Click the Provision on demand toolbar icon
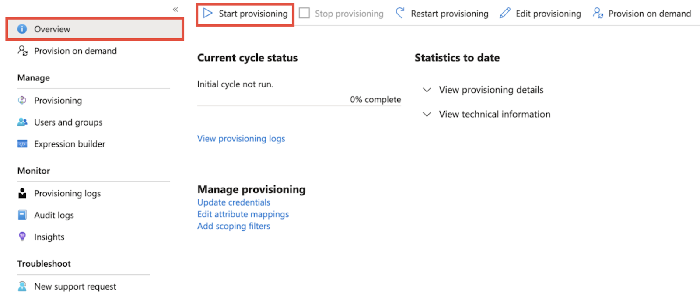This screenshot has width=700, height=307. (x=598, y=13)
